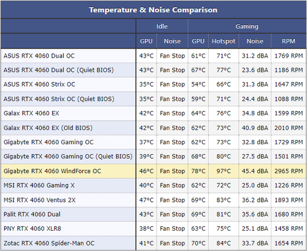Select the 'PNY RTX 4060 XLR8' name
Screen dimensions: 307x251
32,228
